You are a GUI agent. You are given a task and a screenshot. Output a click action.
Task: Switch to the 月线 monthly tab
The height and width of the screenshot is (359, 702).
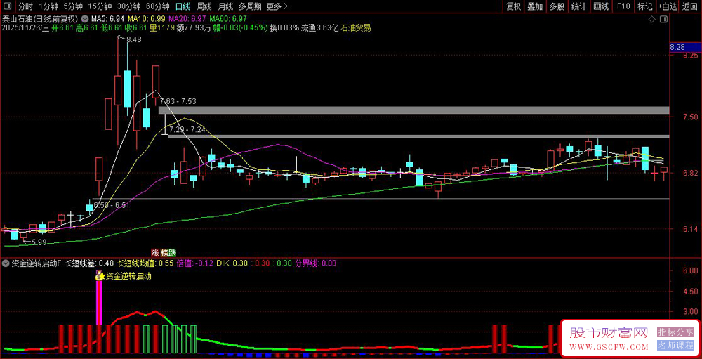pyautogui.click(x=225, y=6)
